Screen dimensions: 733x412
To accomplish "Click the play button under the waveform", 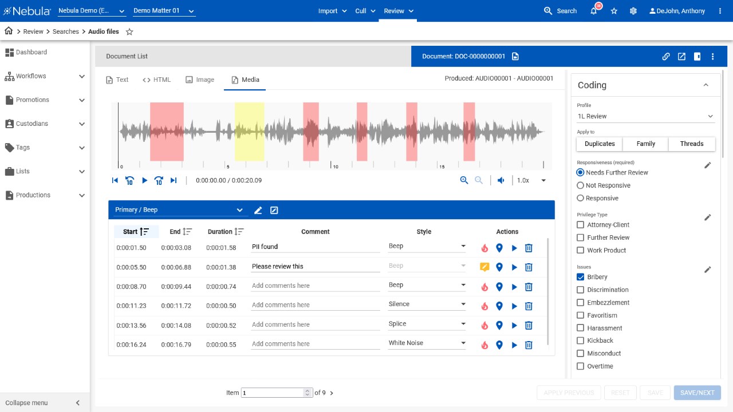I will tap(144, 180).
